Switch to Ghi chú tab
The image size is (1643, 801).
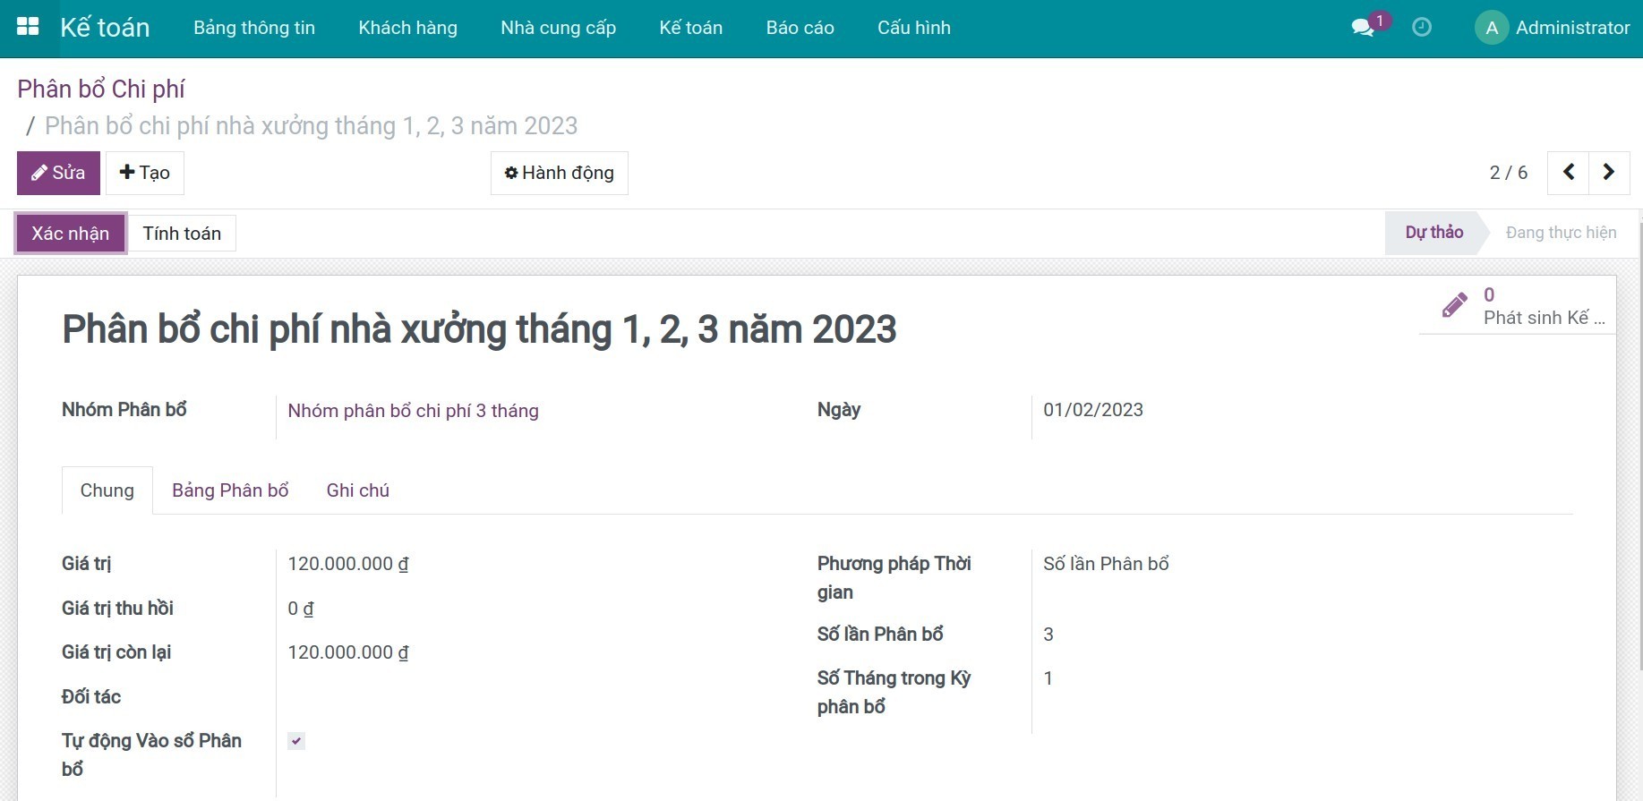357,490
